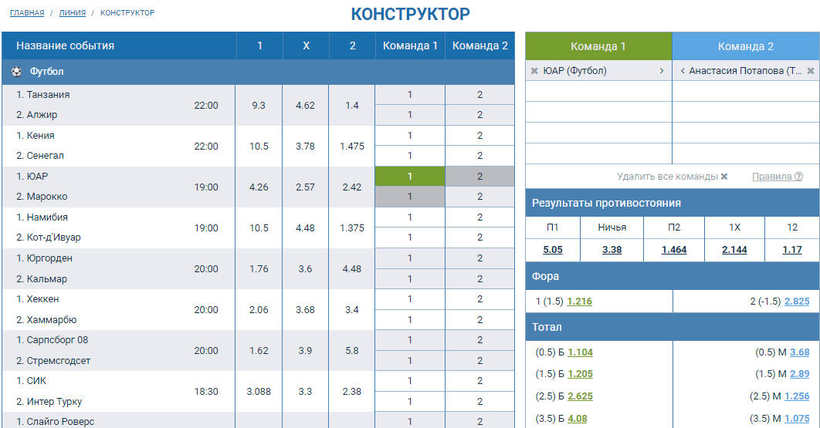The width and height of the screenshot is (820, 428).
Task: Click the football icon in Футбол header
Action: (x=17, y=72)
